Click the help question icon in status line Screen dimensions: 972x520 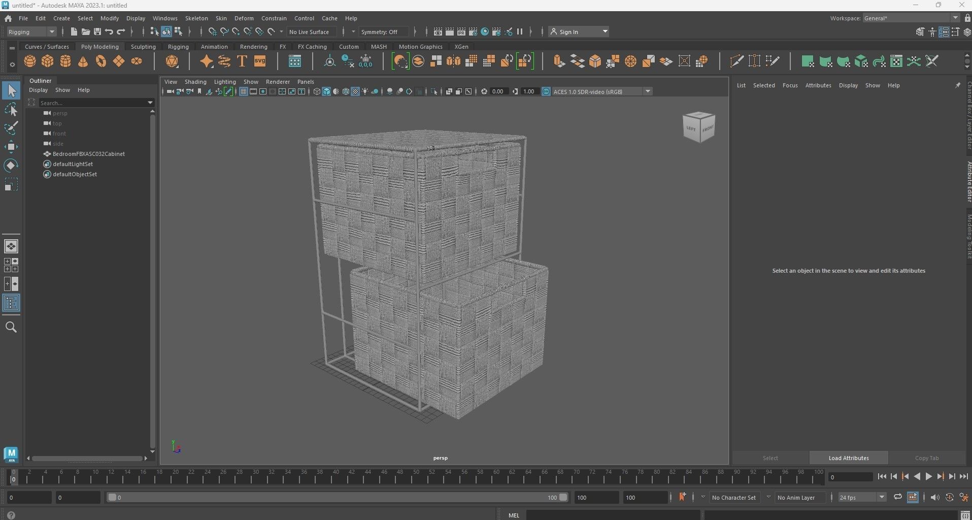(x=11, y=515)
